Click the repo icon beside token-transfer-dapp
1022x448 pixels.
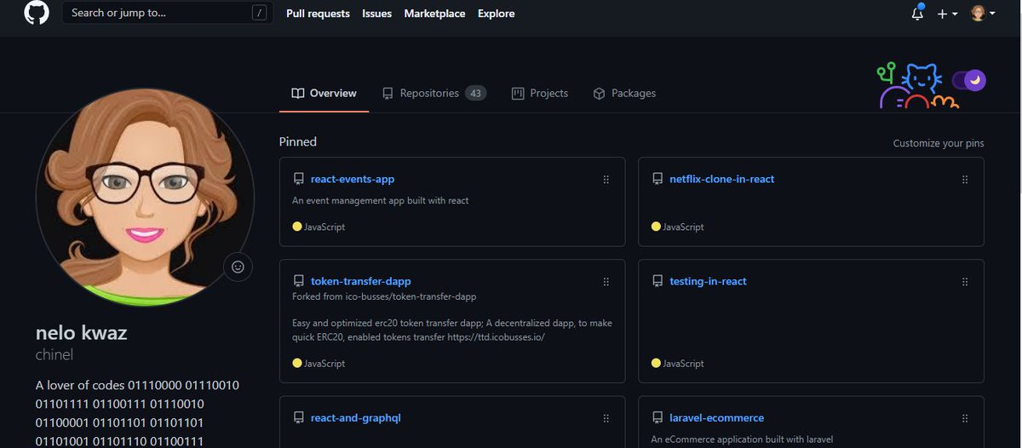(298, 281)
